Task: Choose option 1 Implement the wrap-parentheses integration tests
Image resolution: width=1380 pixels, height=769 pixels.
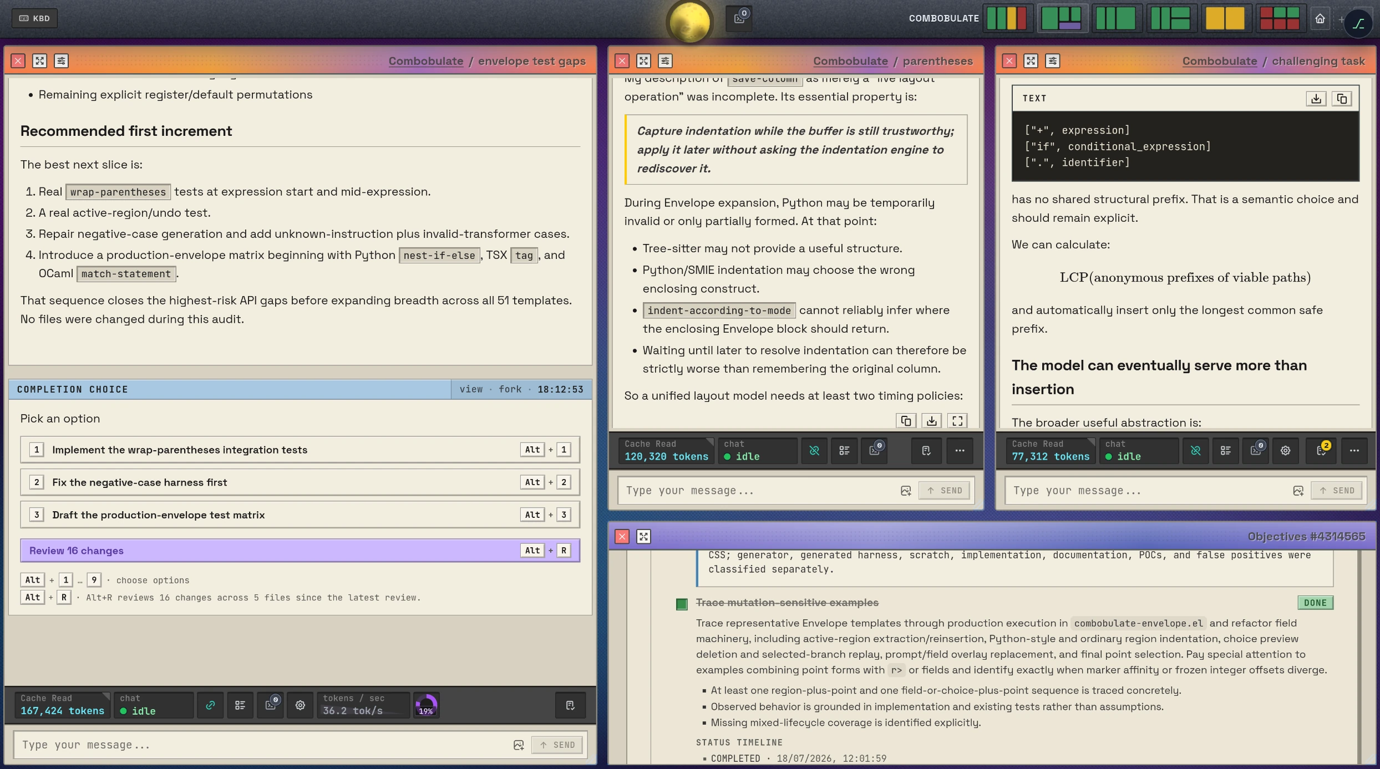Action: [300, 450]
